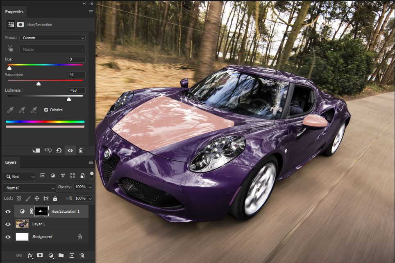Expand the Opacity slider arrow
395x263 pixels.
coord(90,187)
